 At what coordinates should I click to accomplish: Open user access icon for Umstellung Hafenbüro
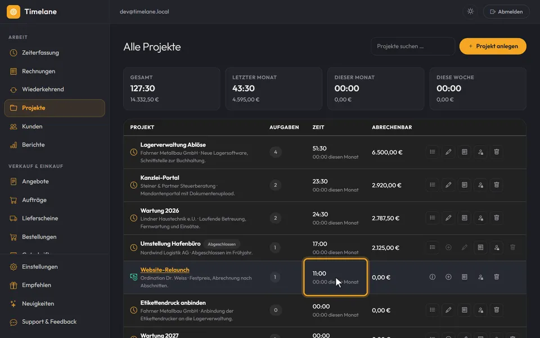[497, 247]
